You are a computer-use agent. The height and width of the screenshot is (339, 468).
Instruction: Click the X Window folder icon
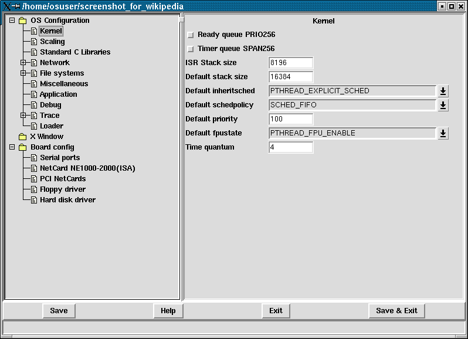[22, 137]
